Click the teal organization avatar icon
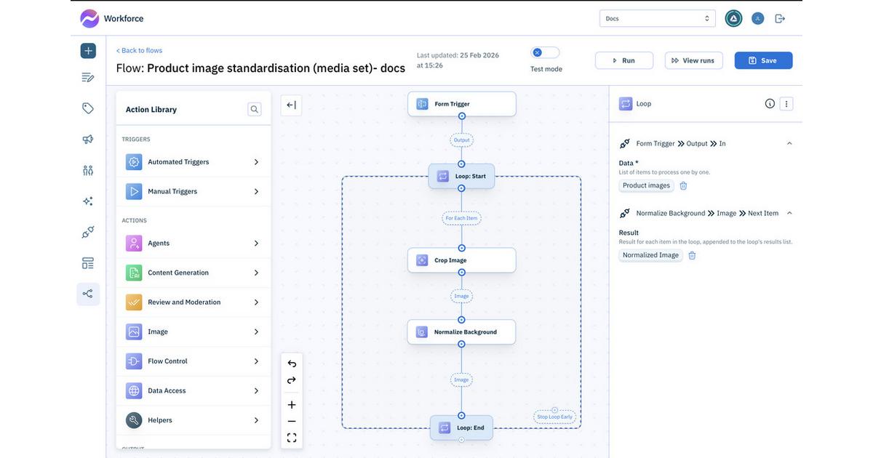This screenshot has width=873, height=458. point(733,18)
